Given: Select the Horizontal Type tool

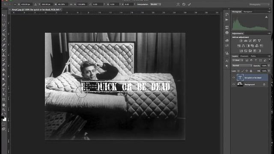Looking at the screenshot, I should click(4, 90).
